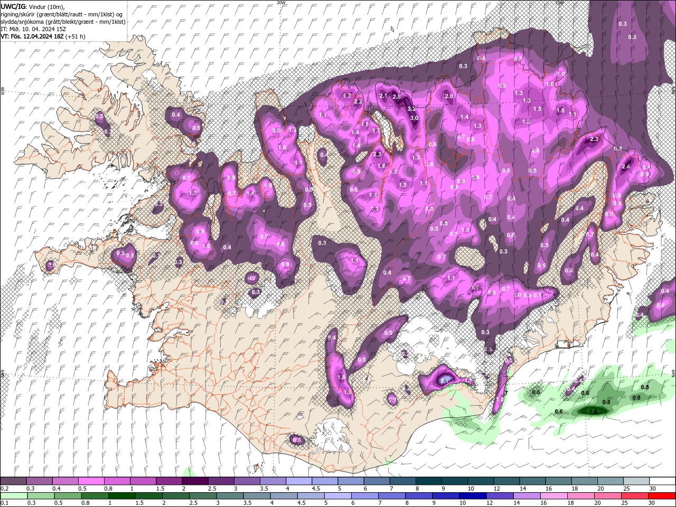
Task: Click the top-row dark purple swatch between 2 and 2.5
Action: coord(194,481)
